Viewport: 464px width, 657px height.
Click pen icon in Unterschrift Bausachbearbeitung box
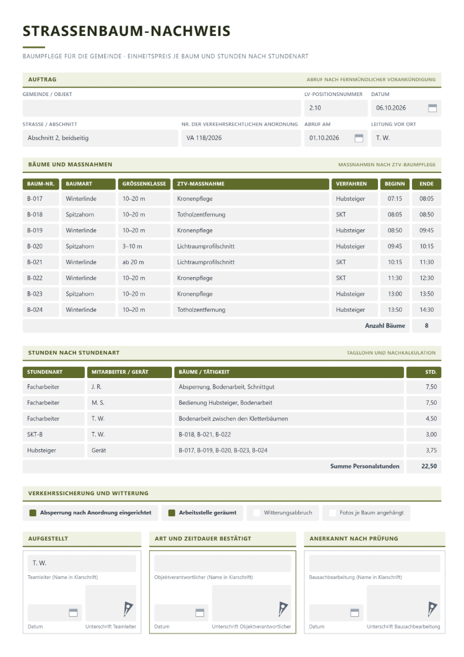click(432, 609)
